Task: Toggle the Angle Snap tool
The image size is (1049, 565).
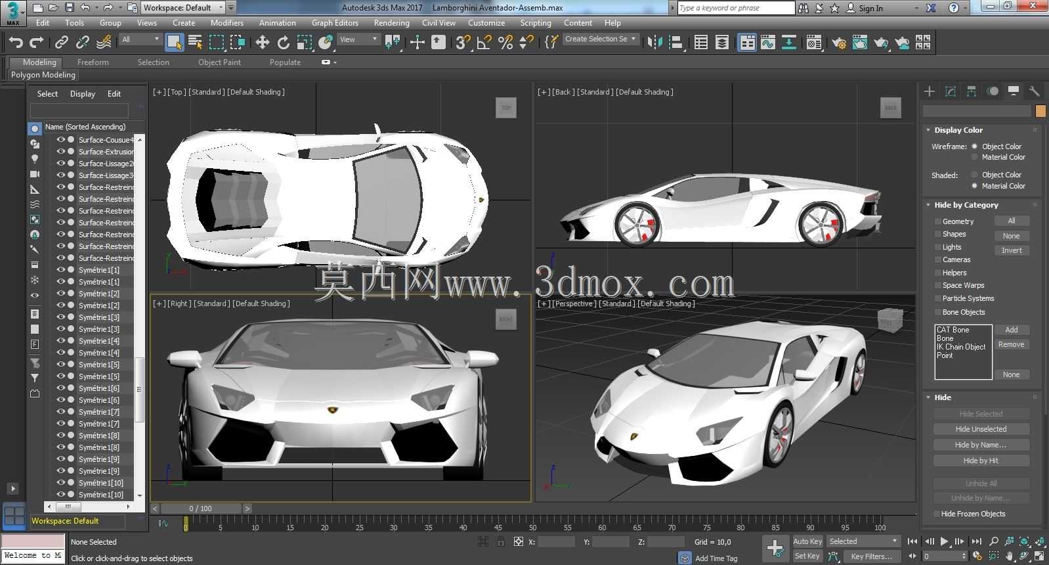Action: pos(484,43)
